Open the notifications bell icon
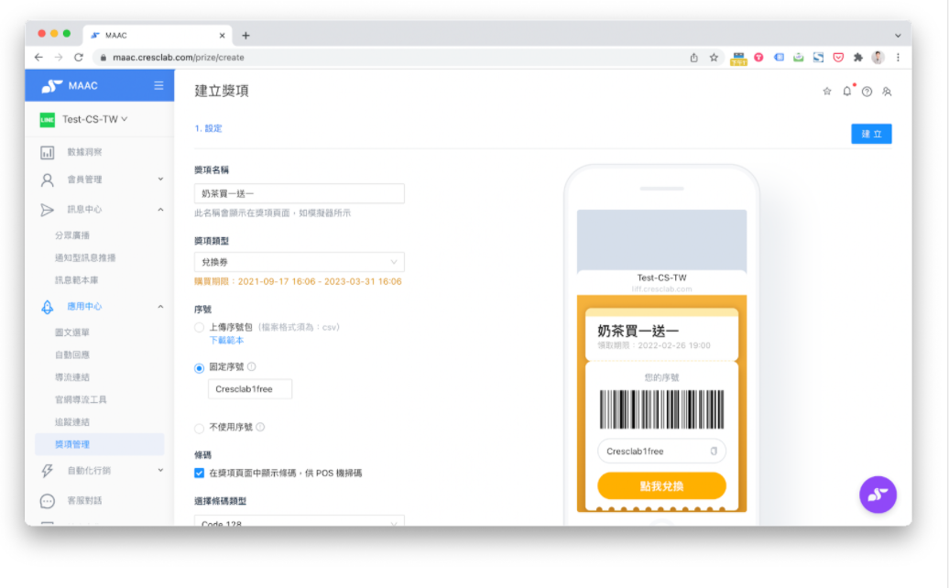Screen dimensions: 949x588 [846, 92]
